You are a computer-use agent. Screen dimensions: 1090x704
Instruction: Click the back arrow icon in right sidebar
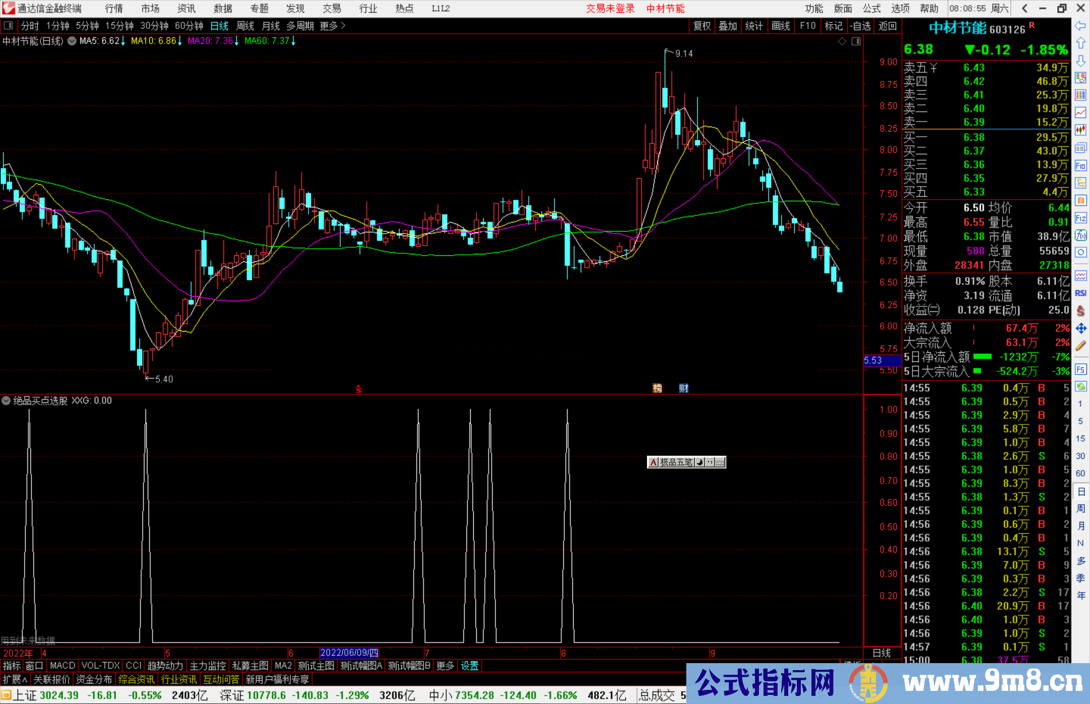1080,26
